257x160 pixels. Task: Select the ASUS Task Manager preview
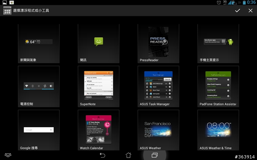click(x=158, y=85)
